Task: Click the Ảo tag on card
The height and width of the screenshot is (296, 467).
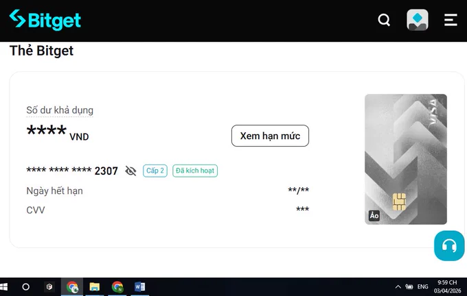Action: 374,215
